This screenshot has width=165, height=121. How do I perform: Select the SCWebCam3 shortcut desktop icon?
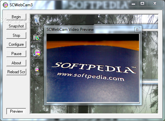pos(37,54)
